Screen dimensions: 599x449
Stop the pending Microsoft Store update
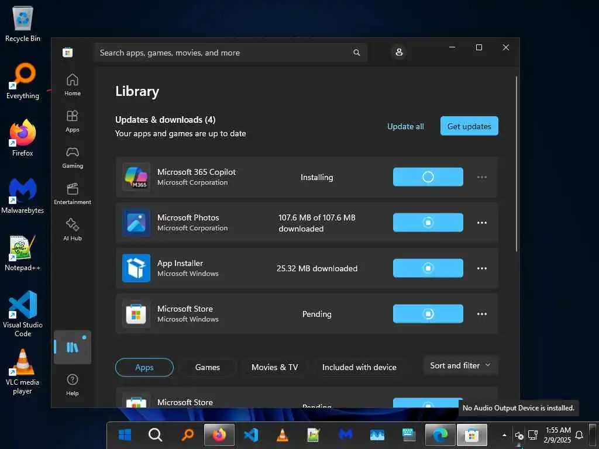click(428, 314)
